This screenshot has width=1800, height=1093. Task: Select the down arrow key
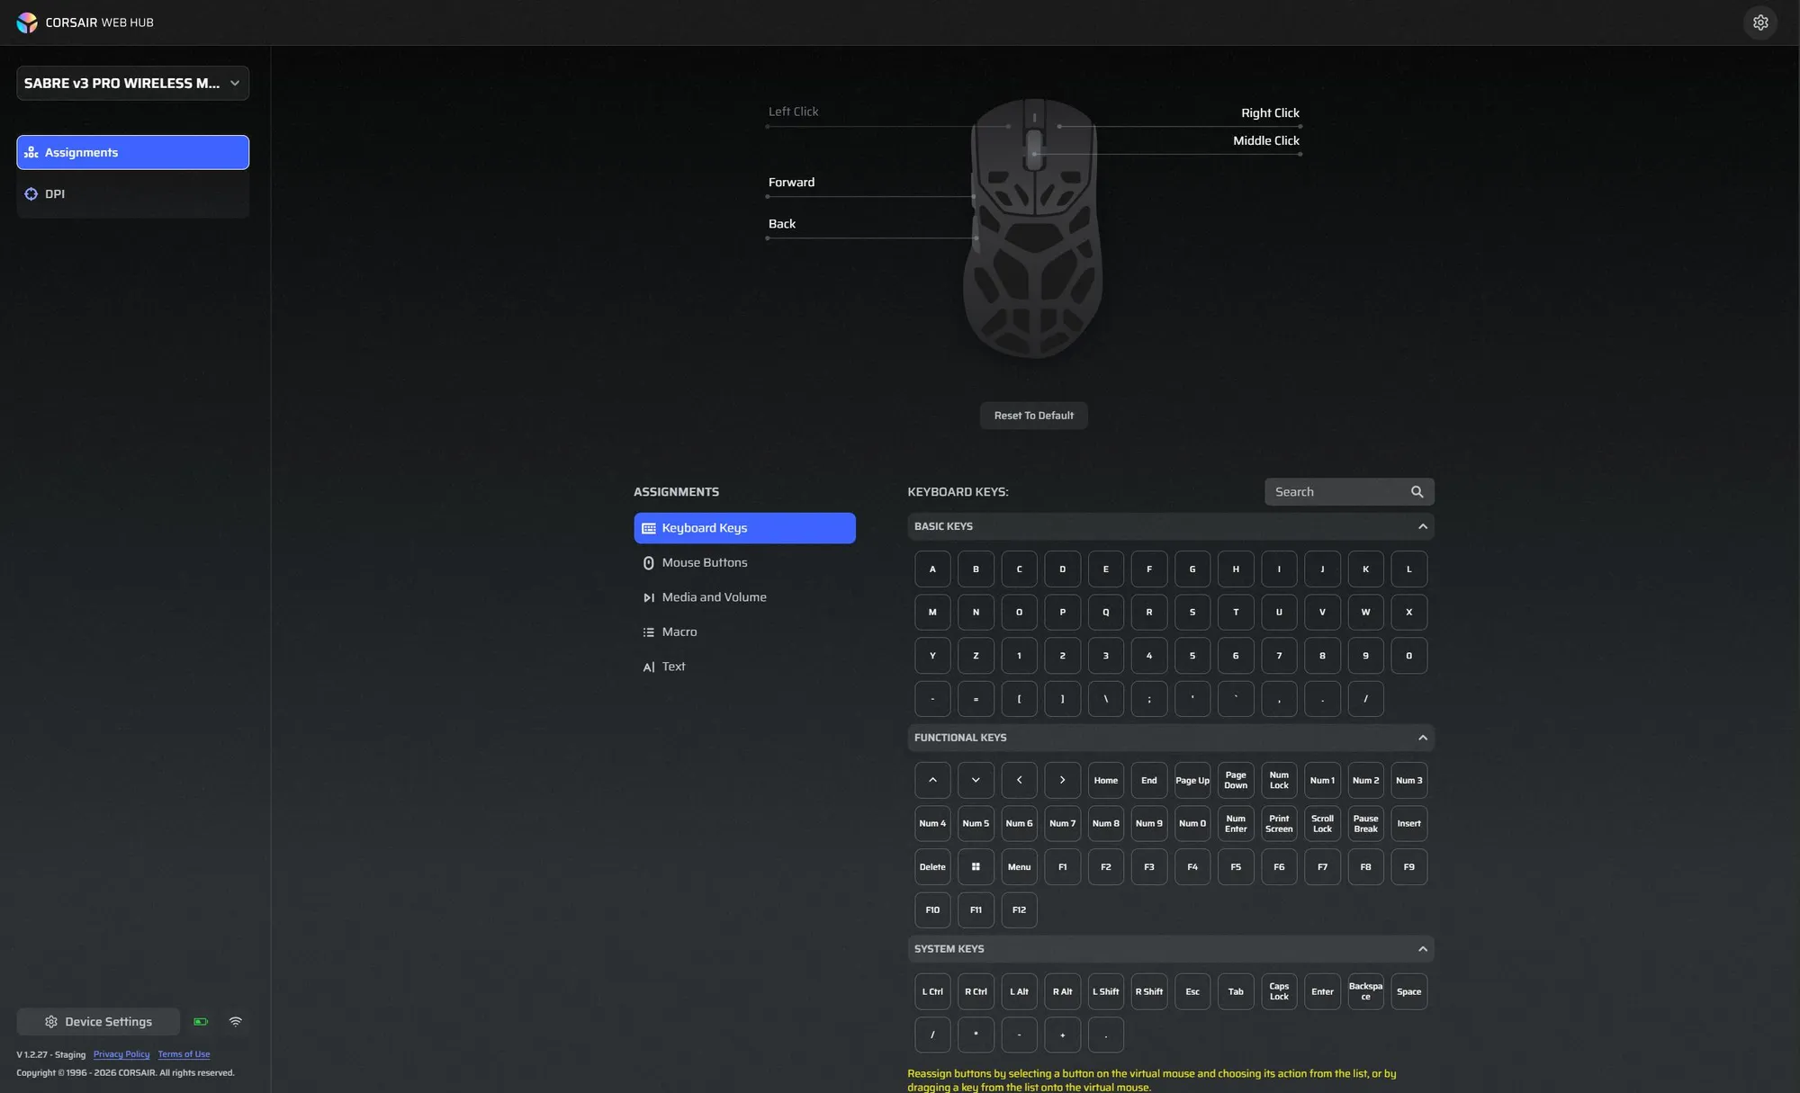click(976, 781)
